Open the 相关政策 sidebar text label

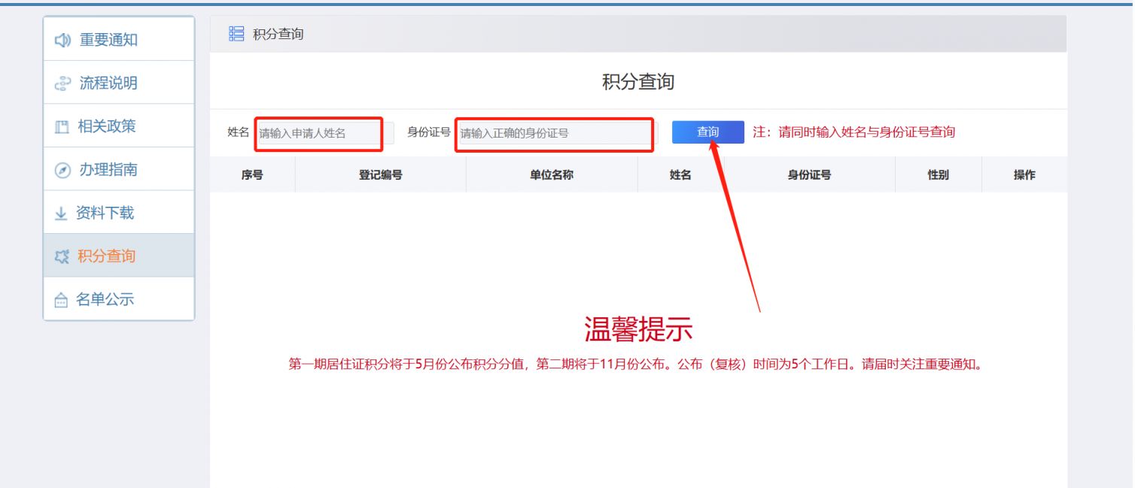click(107, 127)
